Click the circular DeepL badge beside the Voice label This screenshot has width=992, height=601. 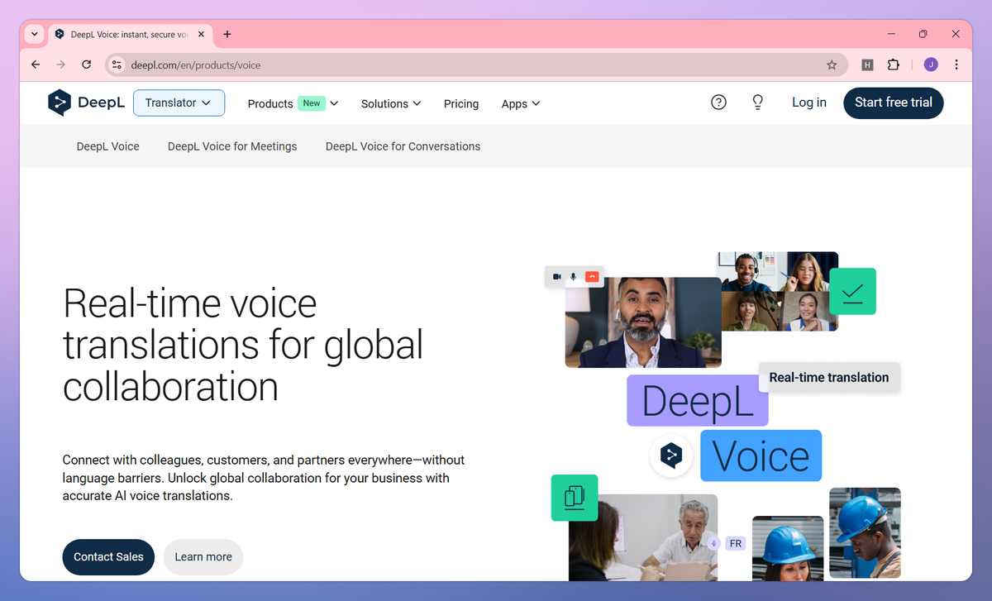(670, 456)
